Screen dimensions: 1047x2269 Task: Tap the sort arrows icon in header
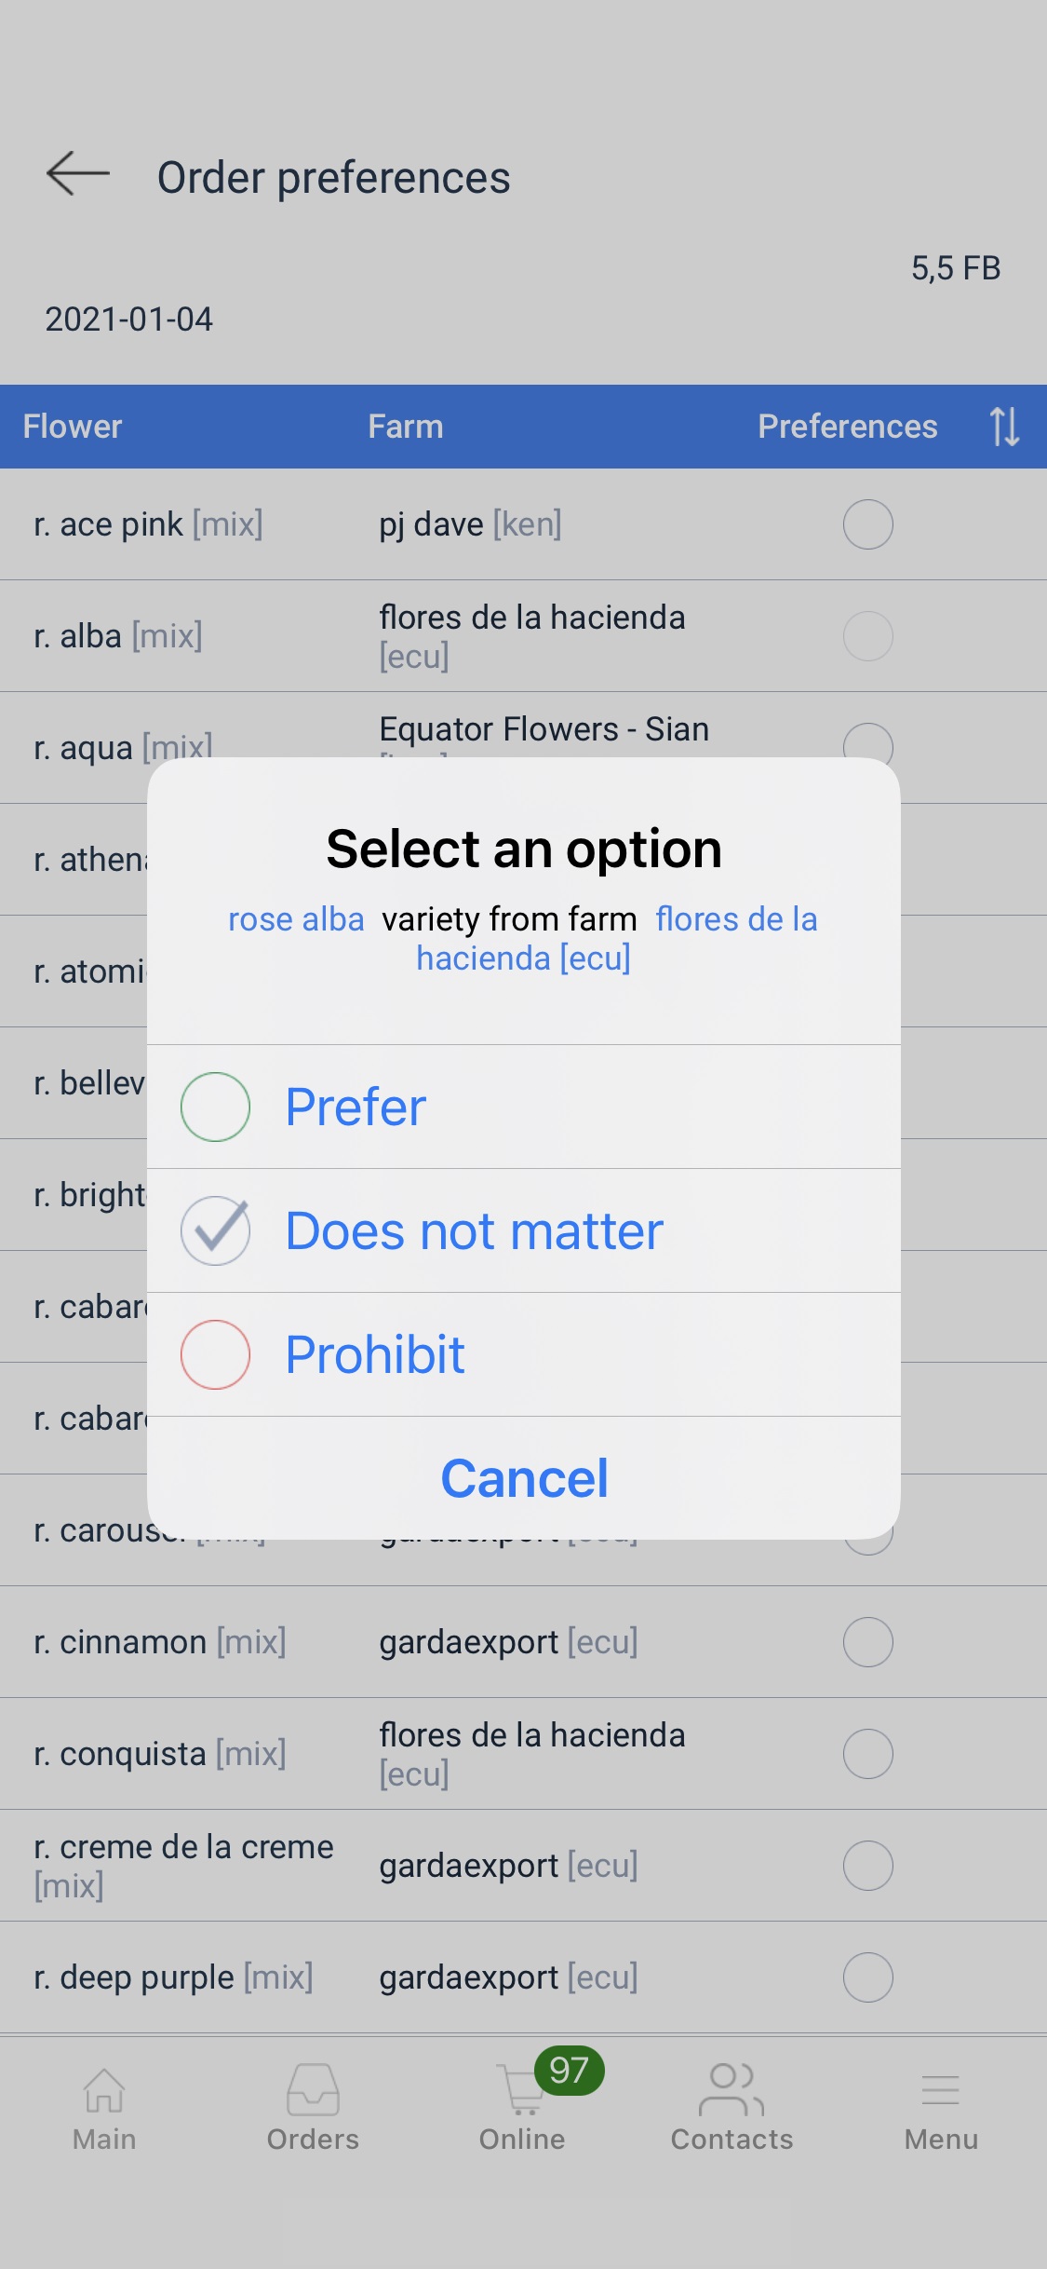click(1004, 427)
